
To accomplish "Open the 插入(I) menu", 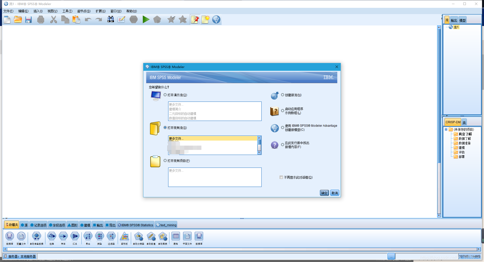I will (x=38, y=11).
